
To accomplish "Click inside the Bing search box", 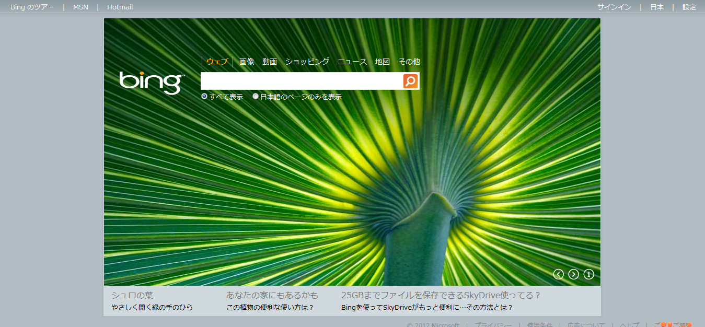I will pyautogui.click(x=302, y=81).
